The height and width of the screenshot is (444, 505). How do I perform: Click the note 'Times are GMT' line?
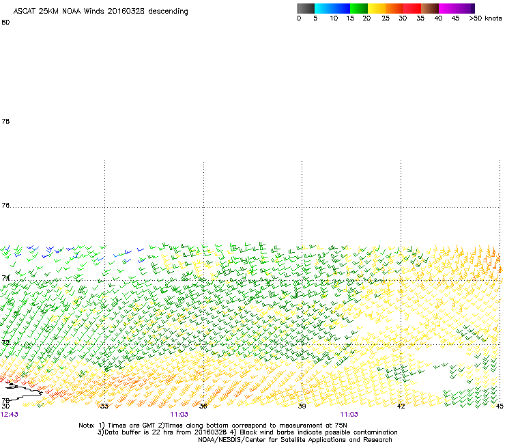[213, 426]
